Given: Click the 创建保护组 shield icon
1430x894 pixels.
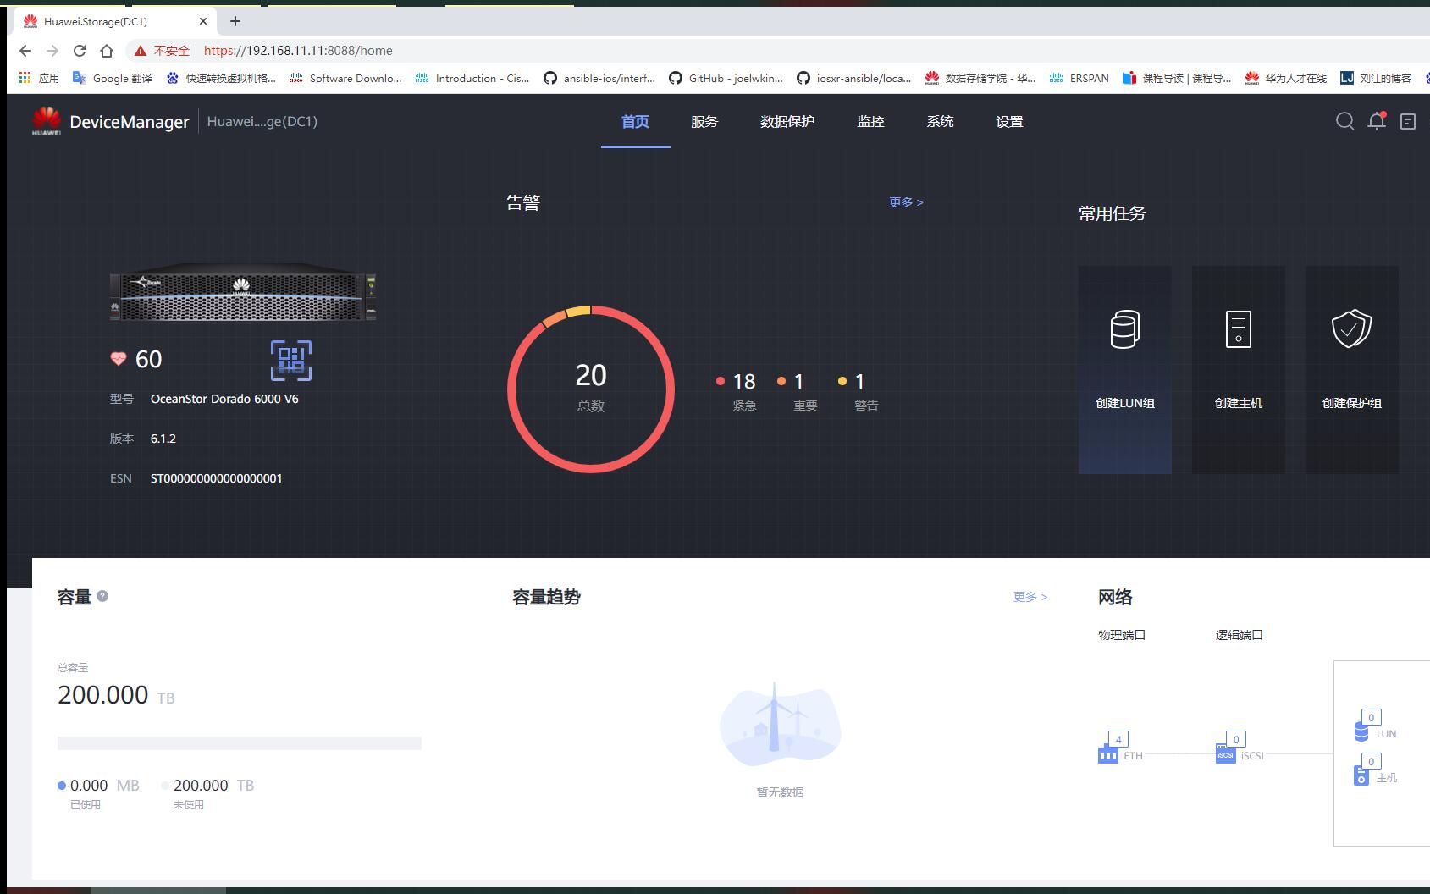Looking at the screenshot, I should pyautogui.click(x=1351, y=328).
